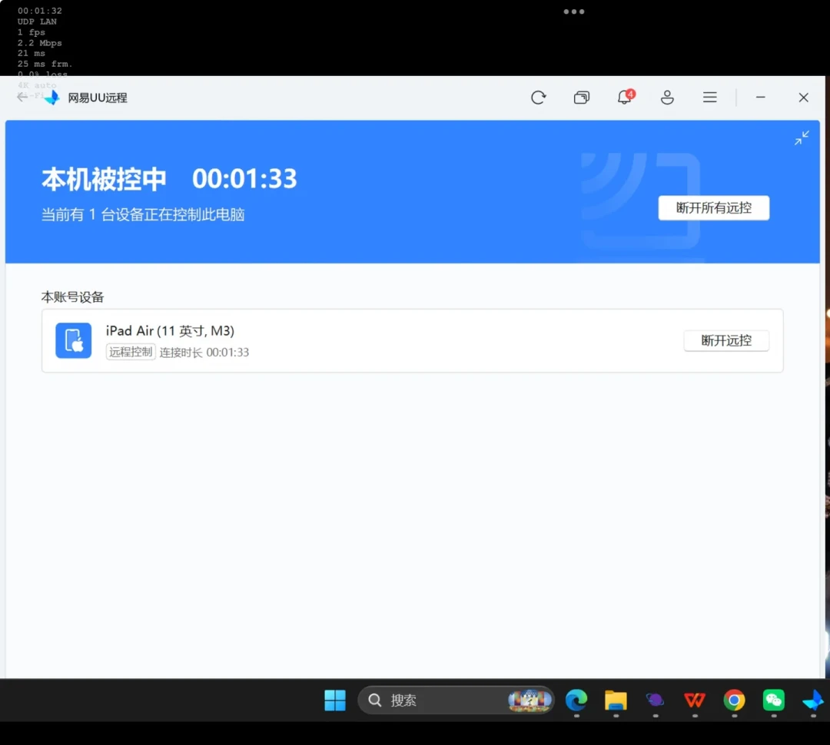Open Google Chrome from taskbar
The image size is (830, 745).
click(x=734, y=700)
